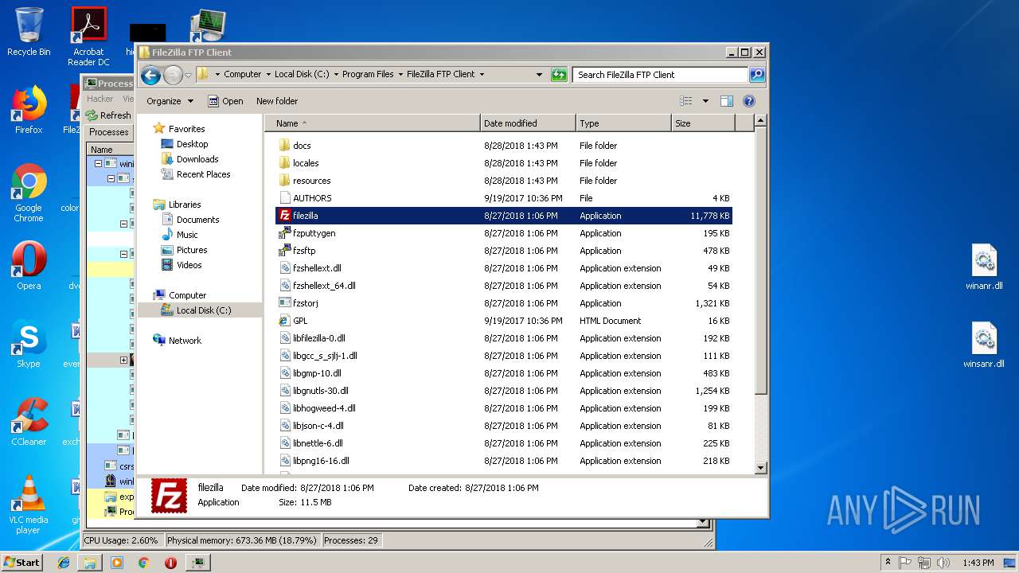The image size is (1019, 573).
Task: Open taskbar clock showing 1:43 PM
Action: tap(978, 562)
